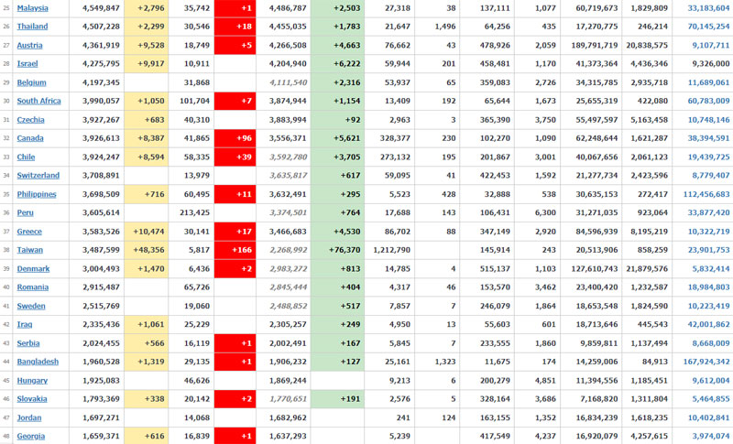
Task: Open the Serbia country link
Action: (28, 343)
